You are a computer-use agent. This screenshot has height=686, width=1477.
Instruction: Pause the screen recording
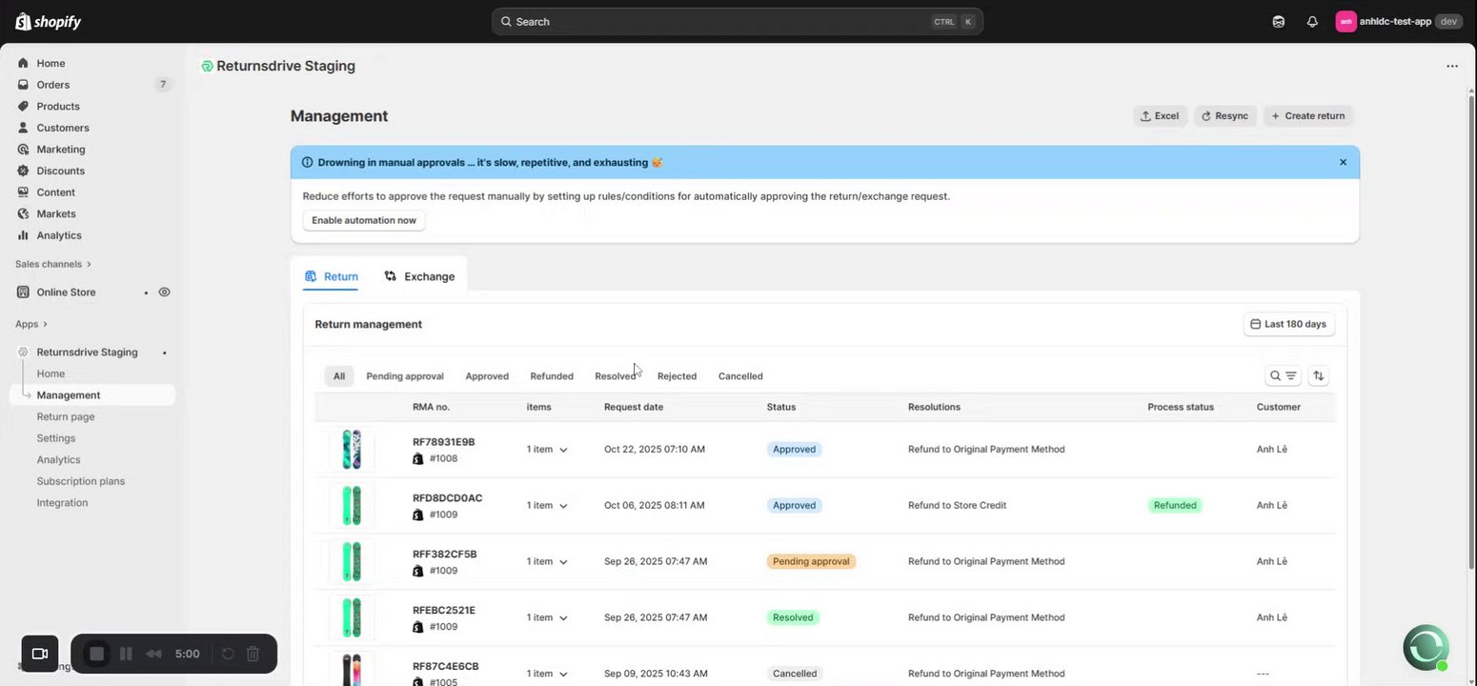pyautogui.click(x=126, y=654)
